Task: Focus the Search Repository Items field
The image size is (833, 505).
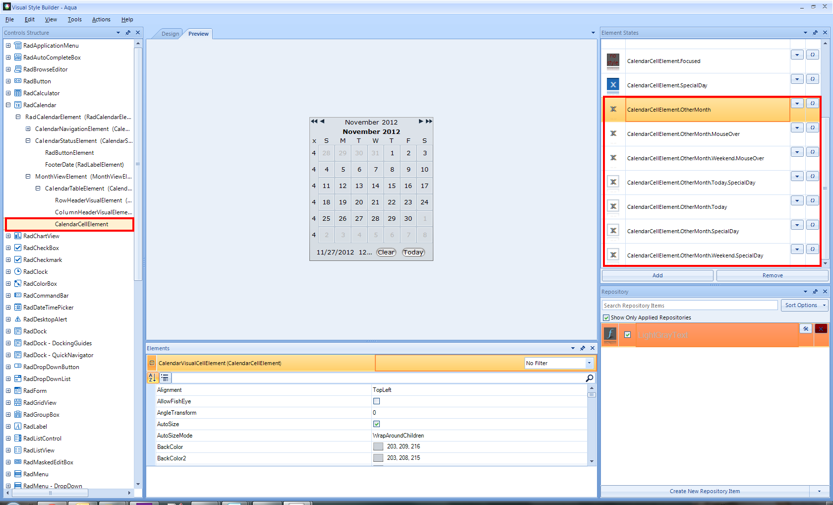Action: coord(690,305)
